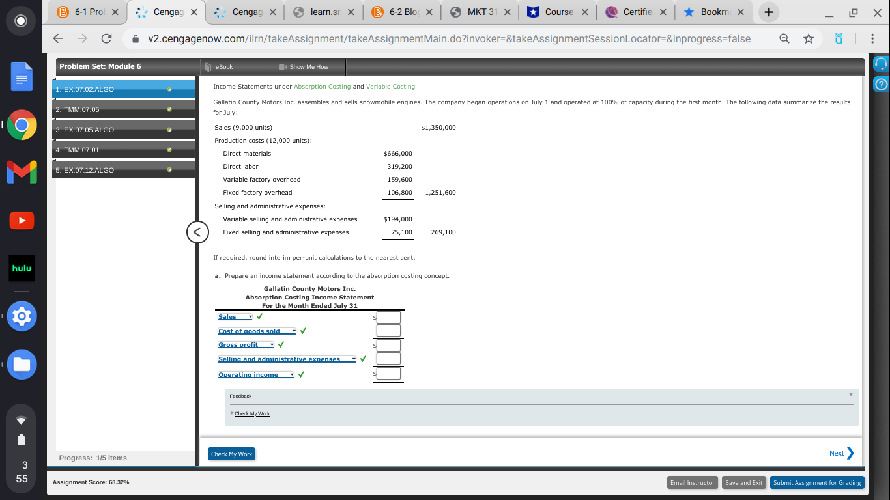This screenshot has height=500, width=890.
Task: Click the browser zoom magnifier icon
Action: (x=785, y=39)
